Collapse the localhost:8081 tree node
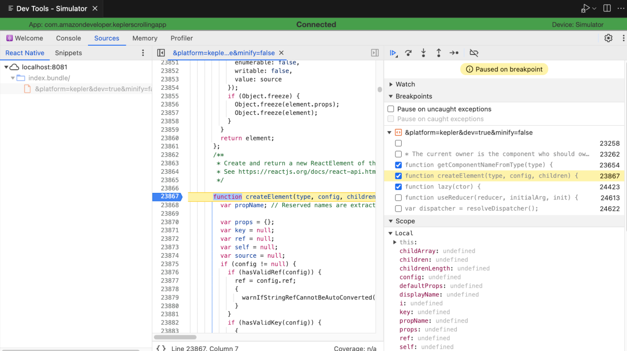627x351 pixels. tap(6, 67)
